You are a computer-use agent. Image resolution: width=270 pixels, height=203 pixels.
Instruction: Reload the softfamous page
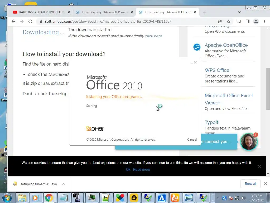click(30, 21)
